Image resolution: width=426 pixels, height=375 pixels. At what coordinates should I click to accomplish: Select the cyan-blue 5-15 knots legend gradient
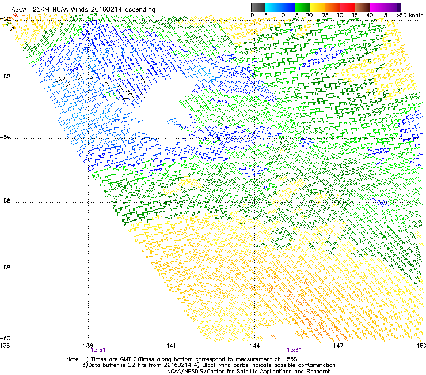click(x=280, y=7)
